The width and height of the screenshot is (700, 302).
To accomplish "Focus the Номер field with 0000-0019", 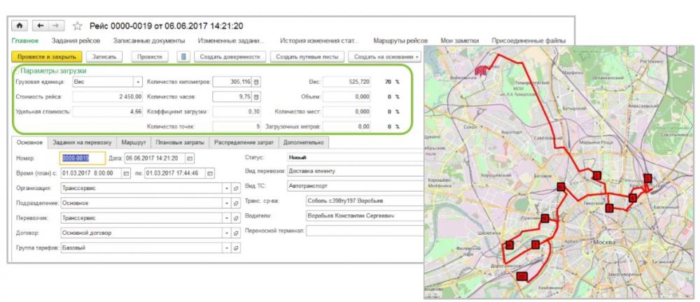I will click(x=83, y=158).
